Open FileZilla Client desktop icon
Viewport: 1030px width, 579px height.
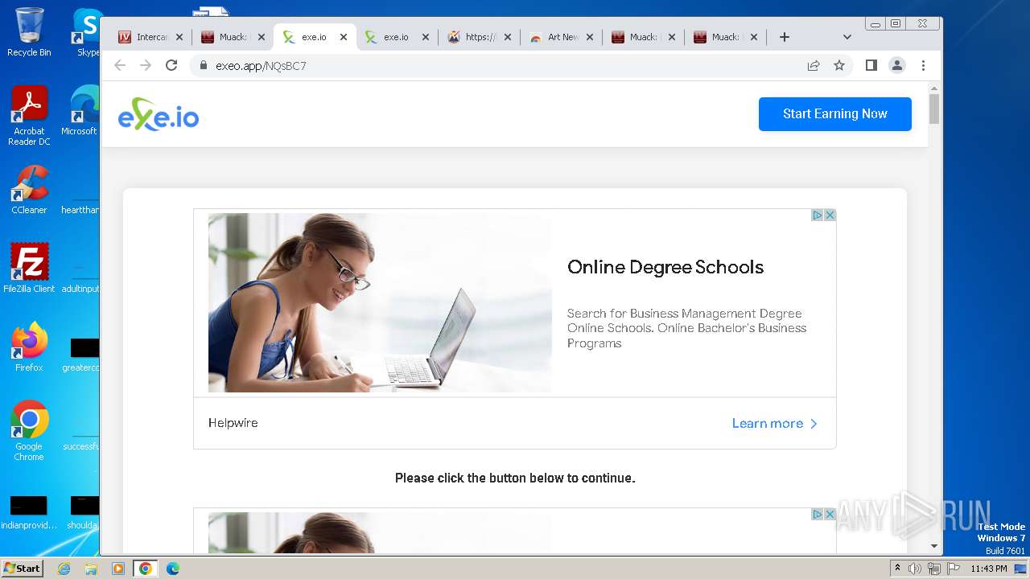(29, 268)
